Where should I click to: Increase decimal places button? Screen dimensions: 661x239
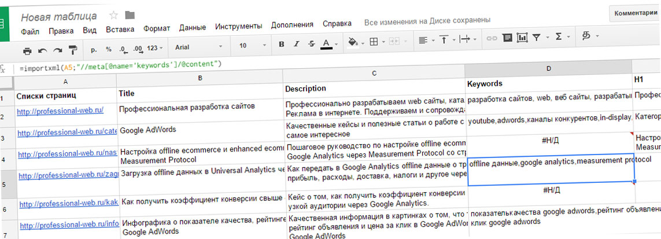pyautogui.click(x=138, y=49)
